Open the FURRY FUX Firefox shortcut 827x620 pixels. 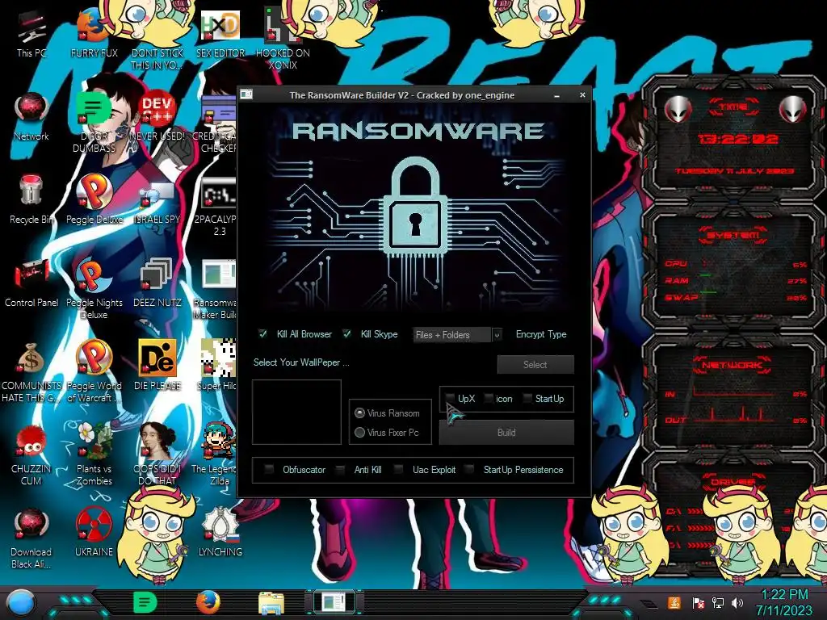tap(94, 33)
